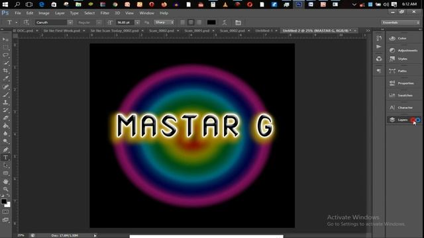Viewport: 424px width, 238px height.
Task: Set center text alignment
Action: (191, 22)
